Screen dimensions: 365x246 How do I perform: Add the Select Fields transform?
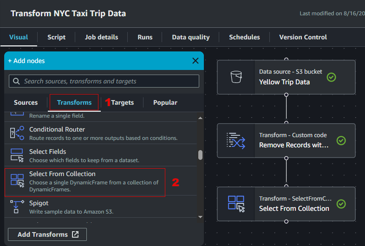point(101,155)
